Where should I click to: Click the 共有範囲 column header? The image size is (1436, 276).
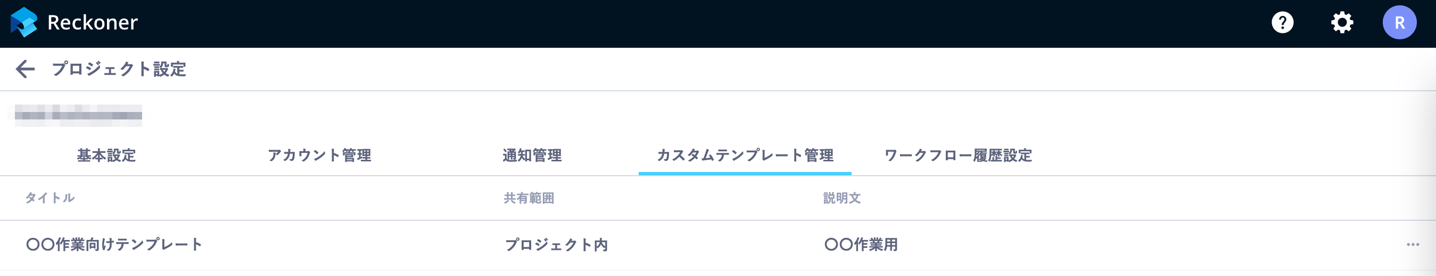529,198
